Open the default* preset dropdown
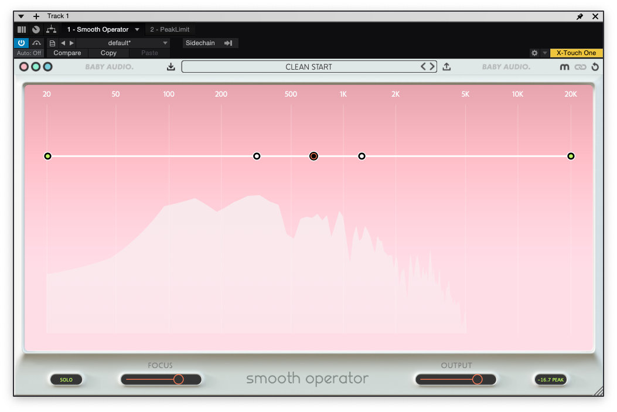The image size is (617, 412). (124, 43)
